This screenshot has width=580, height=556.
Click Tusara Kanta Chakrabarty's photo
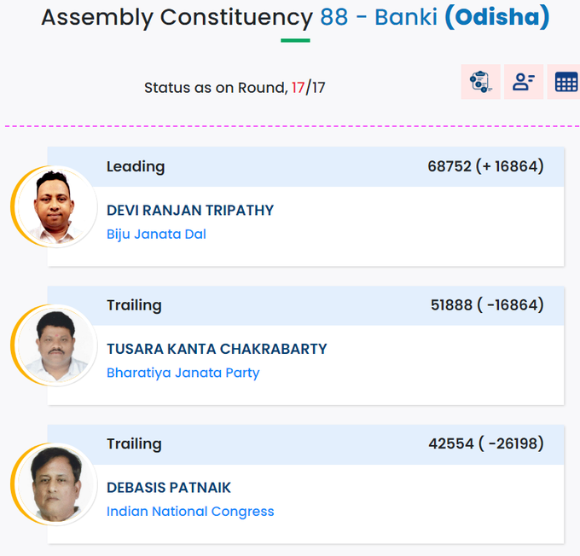pos(55,345)
